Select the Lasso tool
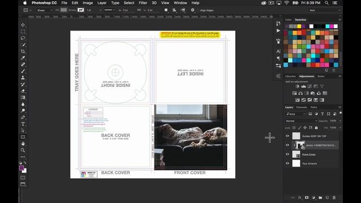Image resolution: width=361 pixels, height=203 pixels. [x=23, y=38]
